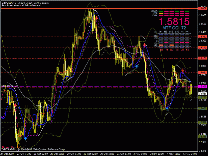Click the -66 CCI value
Screen dimensions: 208x156
187,50
